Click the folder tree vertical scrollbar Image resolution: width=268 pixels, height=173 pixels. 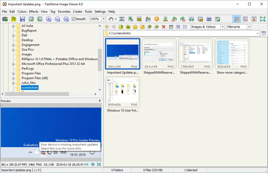100,60
